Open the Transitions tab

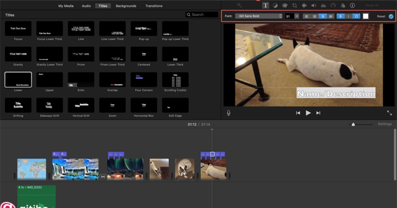coord(154,6)
